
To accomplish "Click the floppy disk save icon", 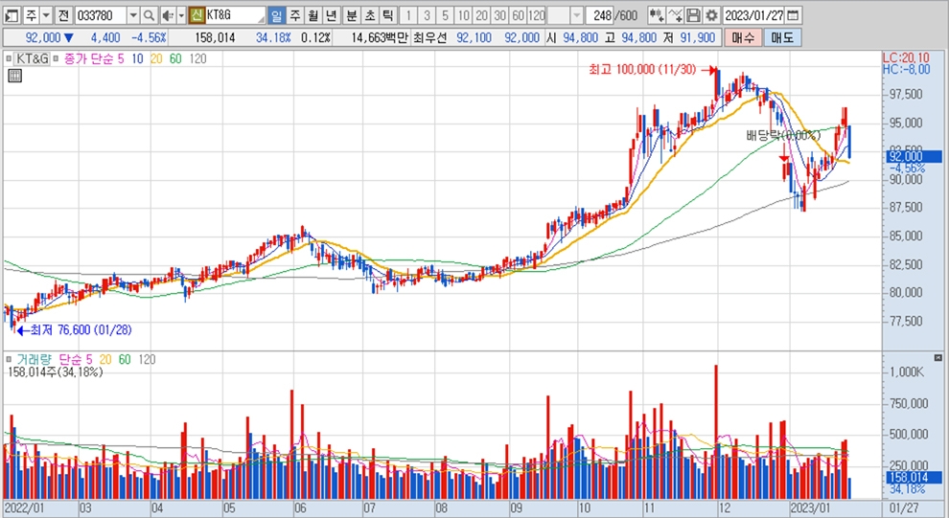I will coord(694,15).
